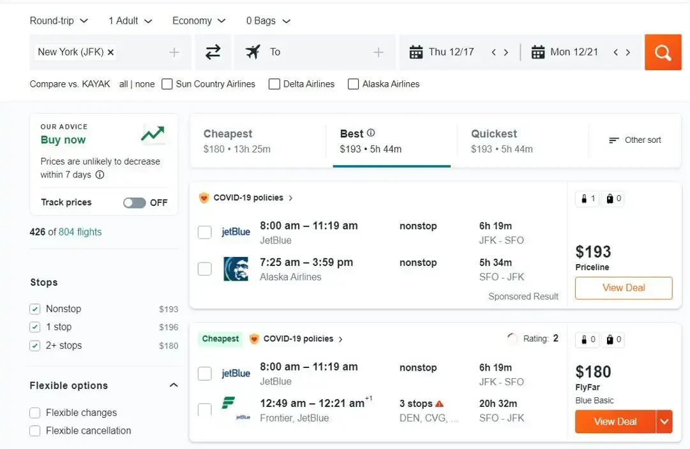Collapse Flexible options section
Screen dimensions: 690x449
(174, 385)
